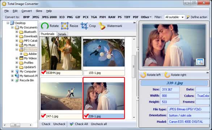
Task: Collapse the My Pictures node
Action: click(17, 49)
